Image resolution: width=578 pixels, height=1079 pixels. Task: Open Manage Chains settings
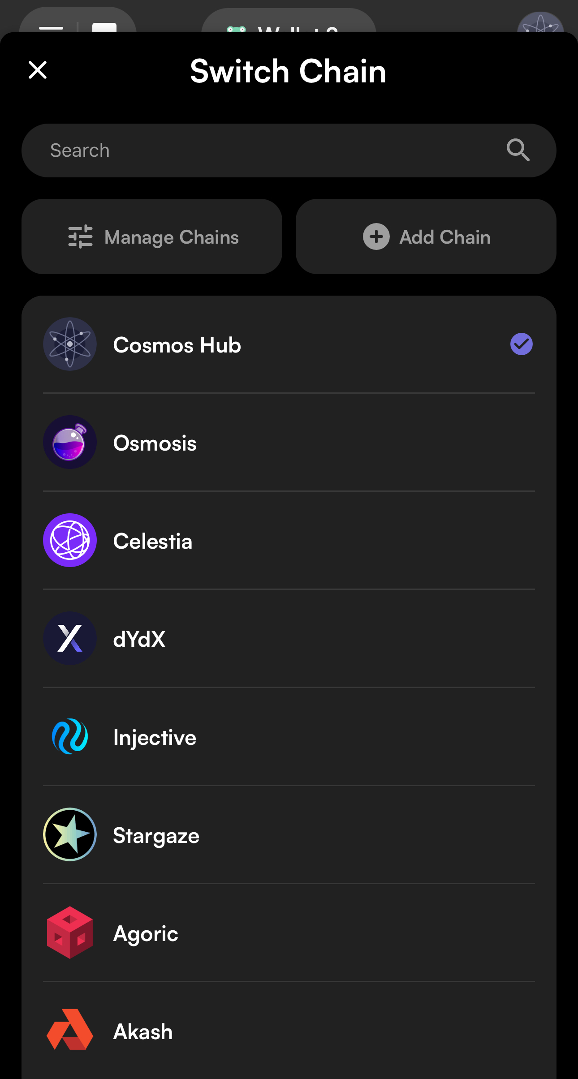(152, 236)
